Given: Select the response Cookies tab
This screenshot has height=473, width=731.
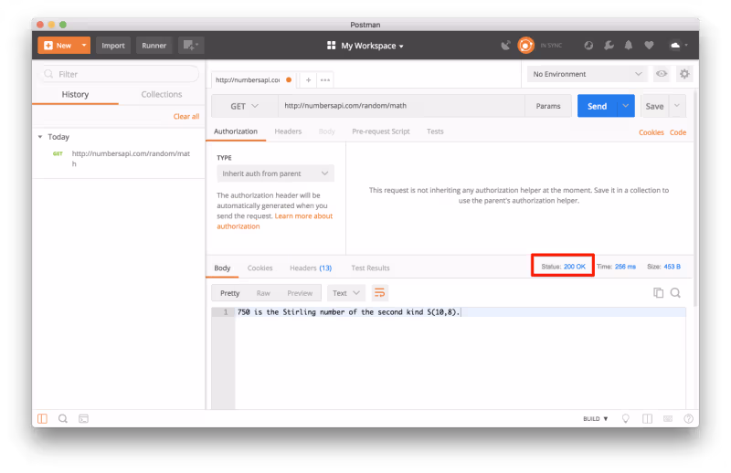Looking at the screenshot, I should click(x=260, y=268).
